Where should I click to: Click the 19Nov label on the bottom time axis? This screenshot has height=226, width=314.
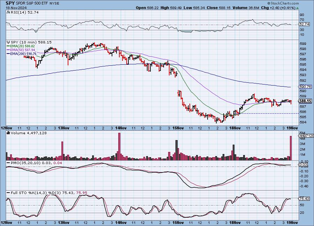point(292,223)
